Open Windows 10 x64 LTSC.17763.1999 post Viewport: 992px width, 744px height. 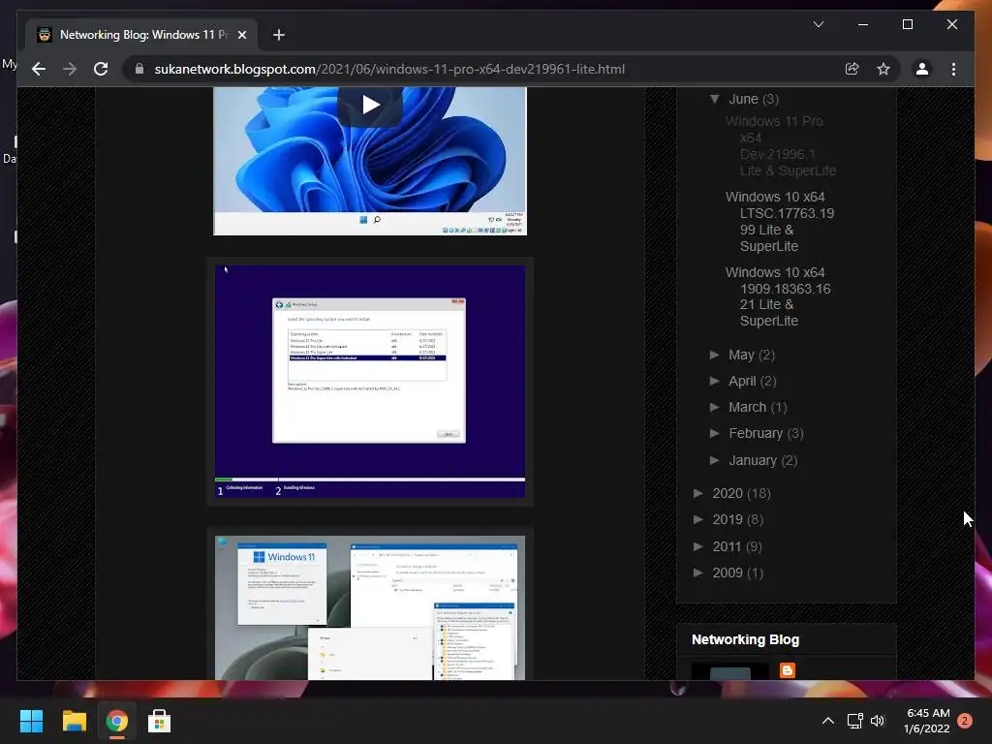click(x=780, y=222)
